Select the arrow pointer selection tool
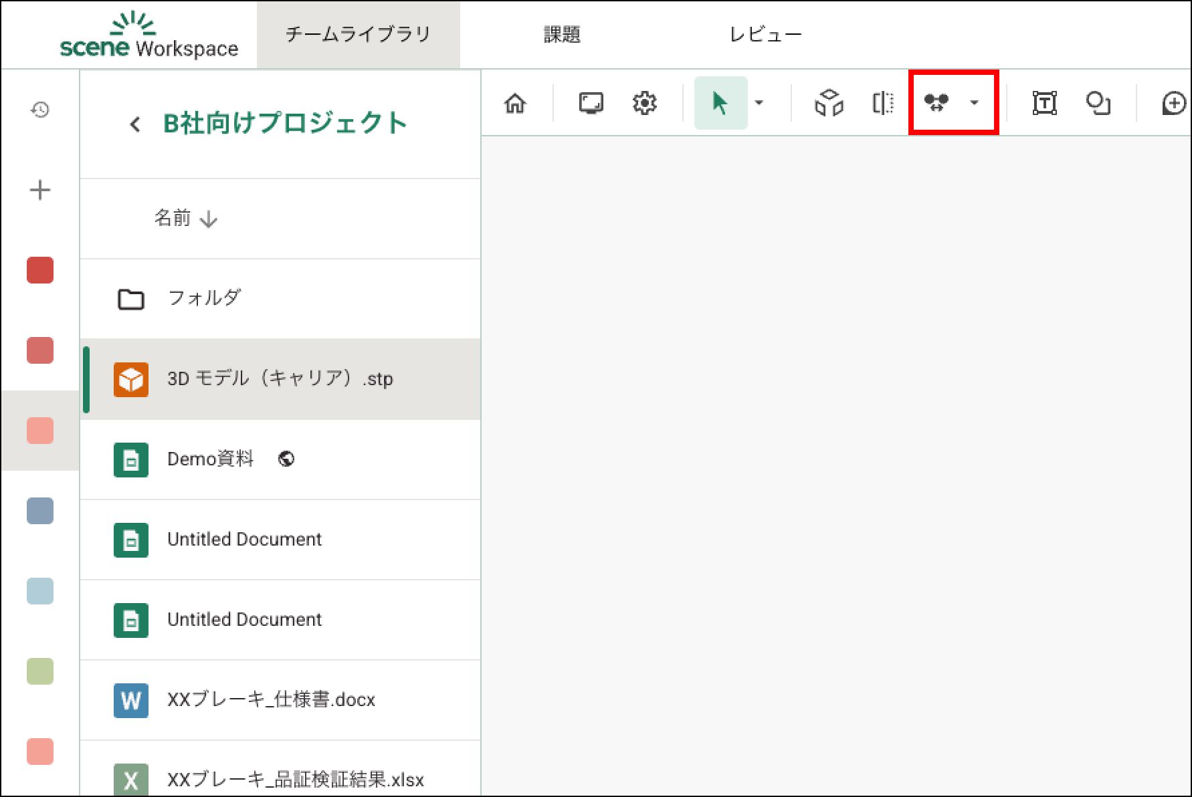The width and height of the screenshot is (1192, 797). [x=720, y=103]
